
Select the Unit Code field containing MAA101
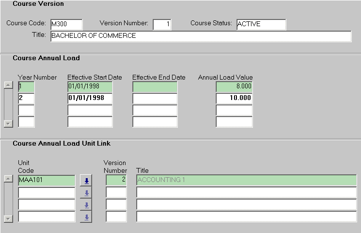pyautogui.click(x=47, y=181)
